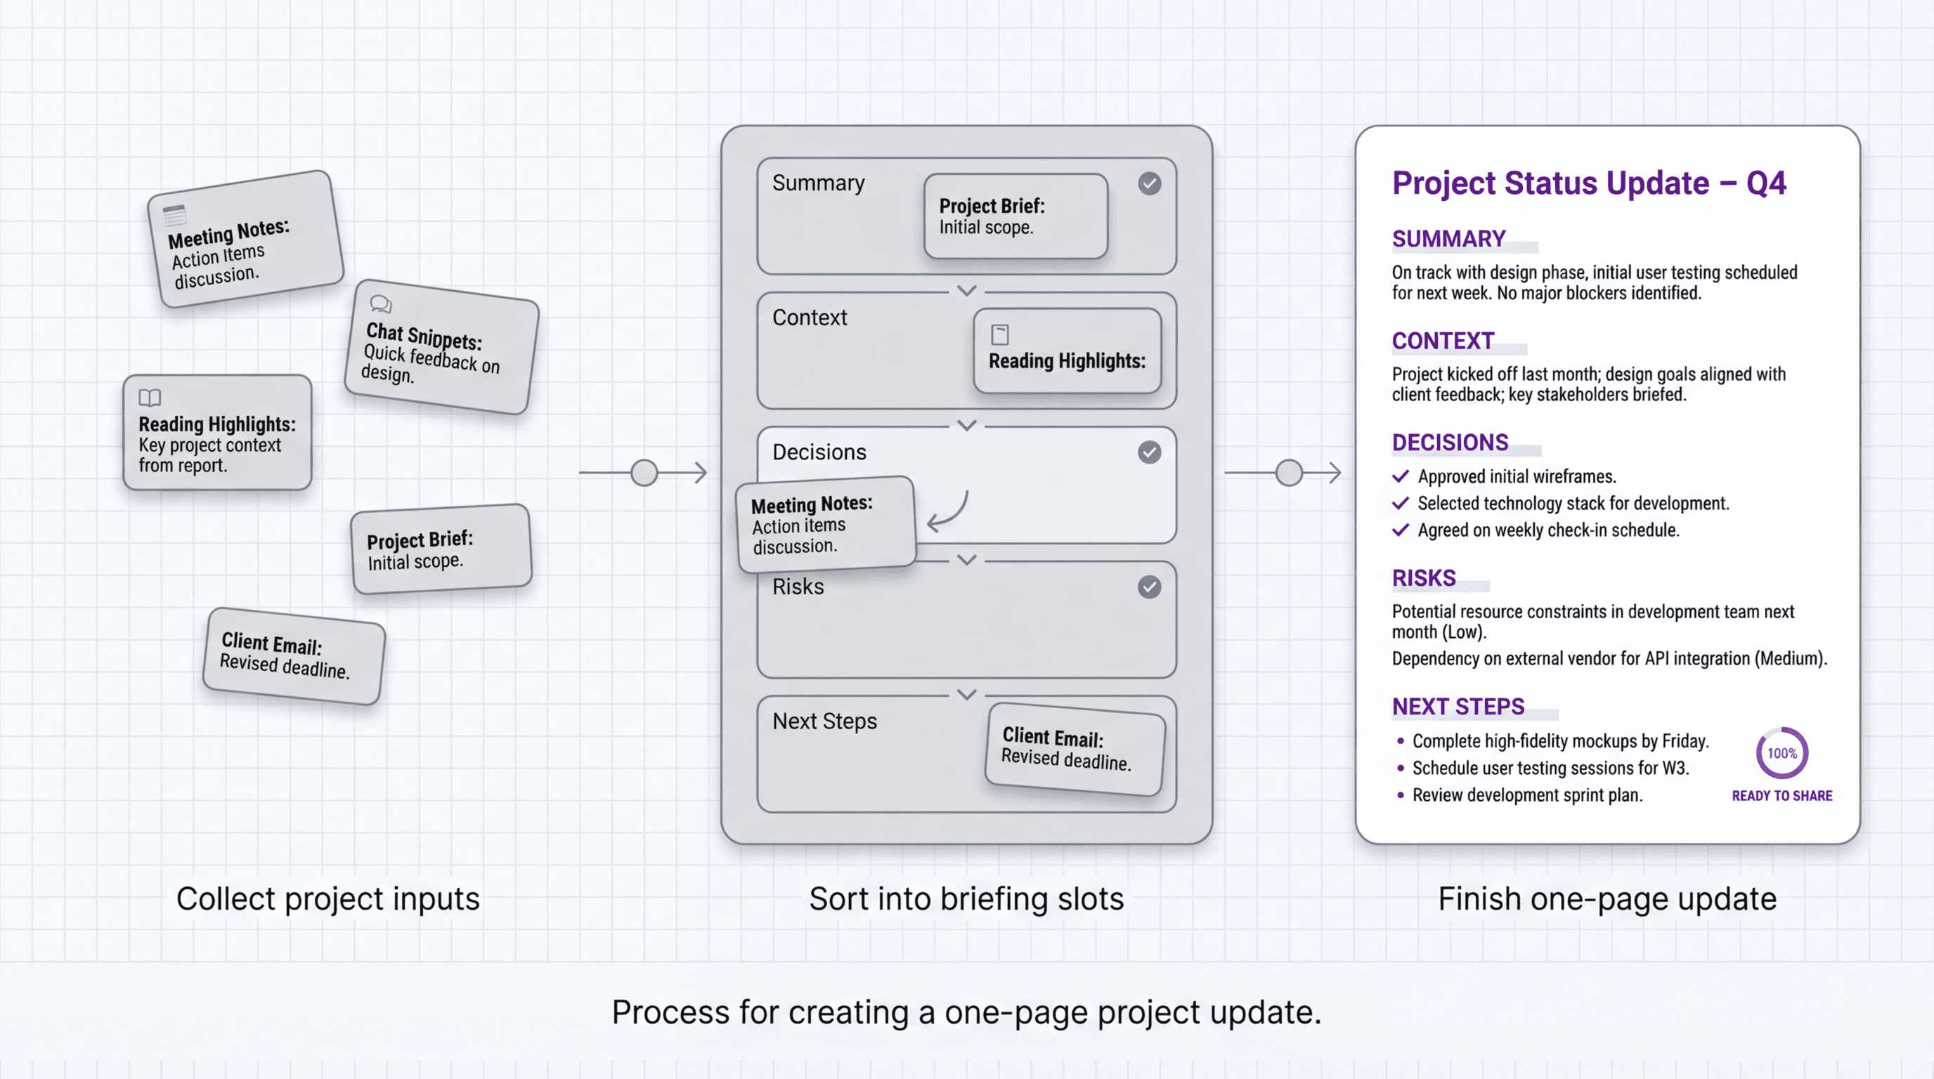Image resolution: width=1934 pixels, height=1079 pixels.
Task: Expand the chevron between Context and Decisions
Action: tap(966, 425)
